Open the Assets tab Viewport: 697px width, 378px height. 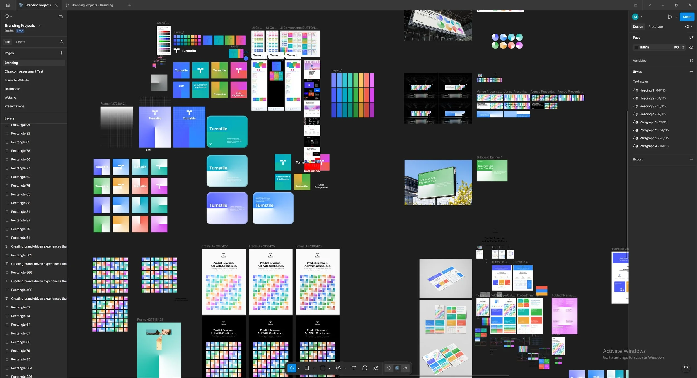point(20,42)
